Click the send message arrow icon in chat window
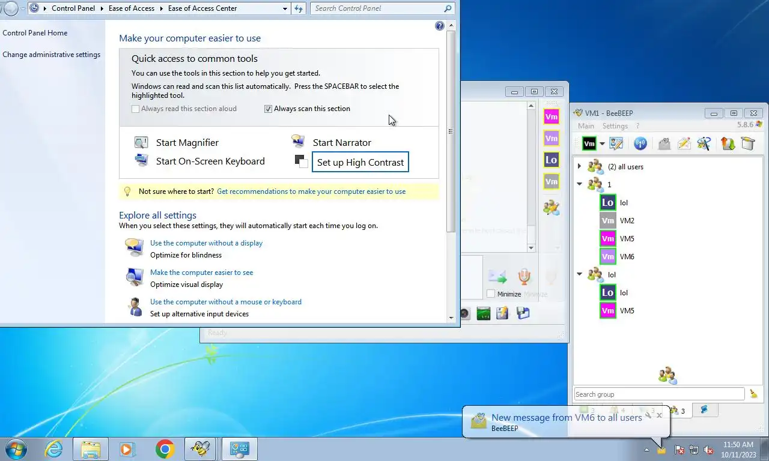The image size is (769, 461). (x=497, y=277)
